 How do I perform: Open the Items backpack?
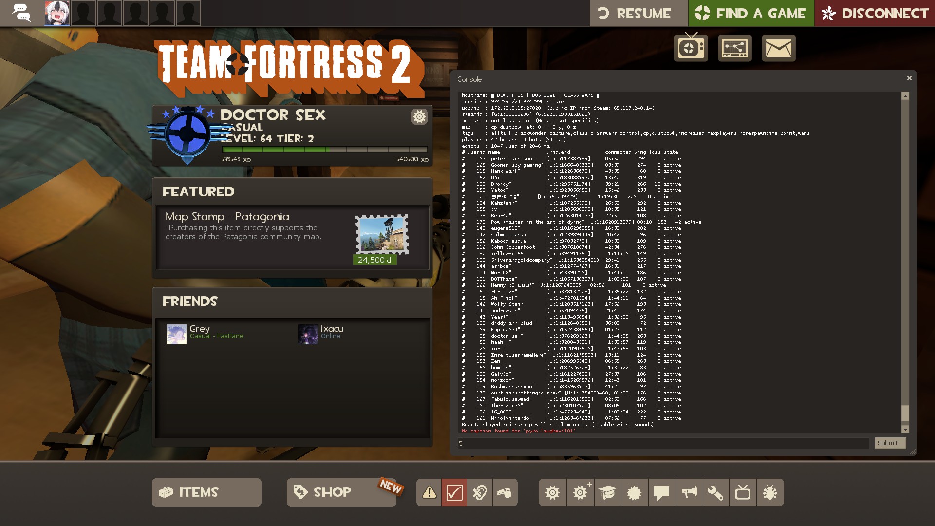click(x=206, y=492)
